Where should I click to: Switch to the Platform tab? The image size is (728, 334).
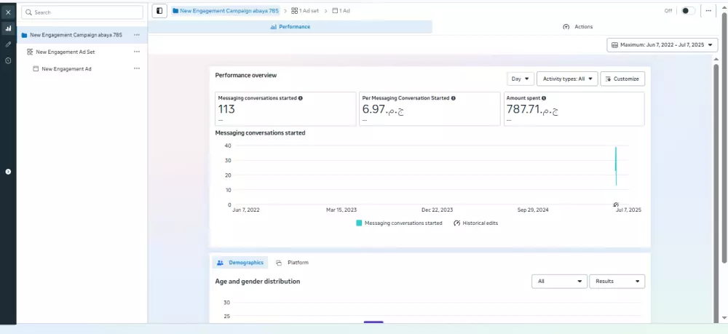coord(292,263)
